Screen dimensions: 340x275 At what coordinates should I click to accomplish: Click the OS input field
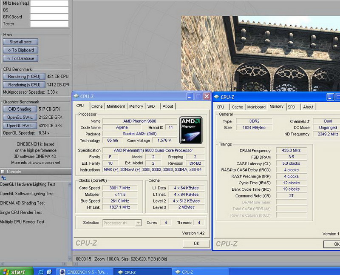pyautogui.click(x=49, y=10)
